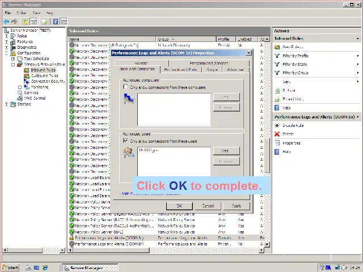Click the blue Help toolbar icon
This screenshot has height=272, width=363.
click(x=56, y=22)
